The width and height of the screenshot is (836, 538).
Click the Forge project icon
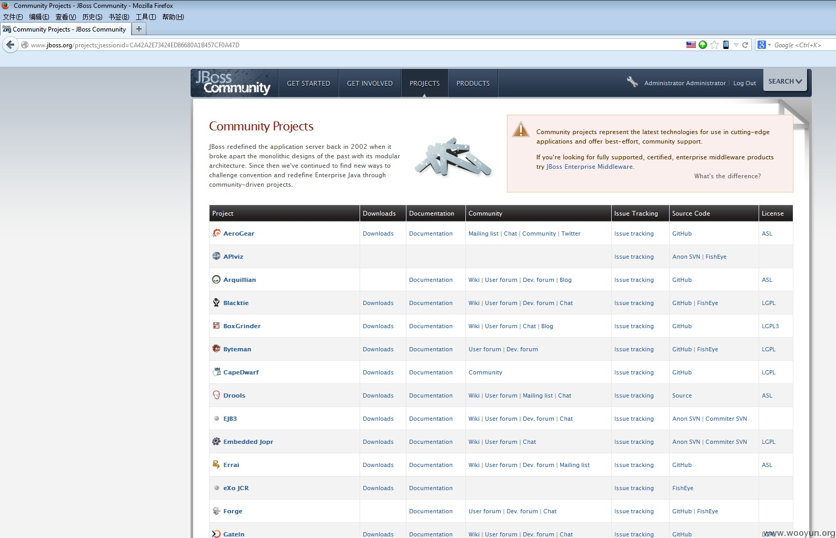pyautogui.click(x=216, y=511)
